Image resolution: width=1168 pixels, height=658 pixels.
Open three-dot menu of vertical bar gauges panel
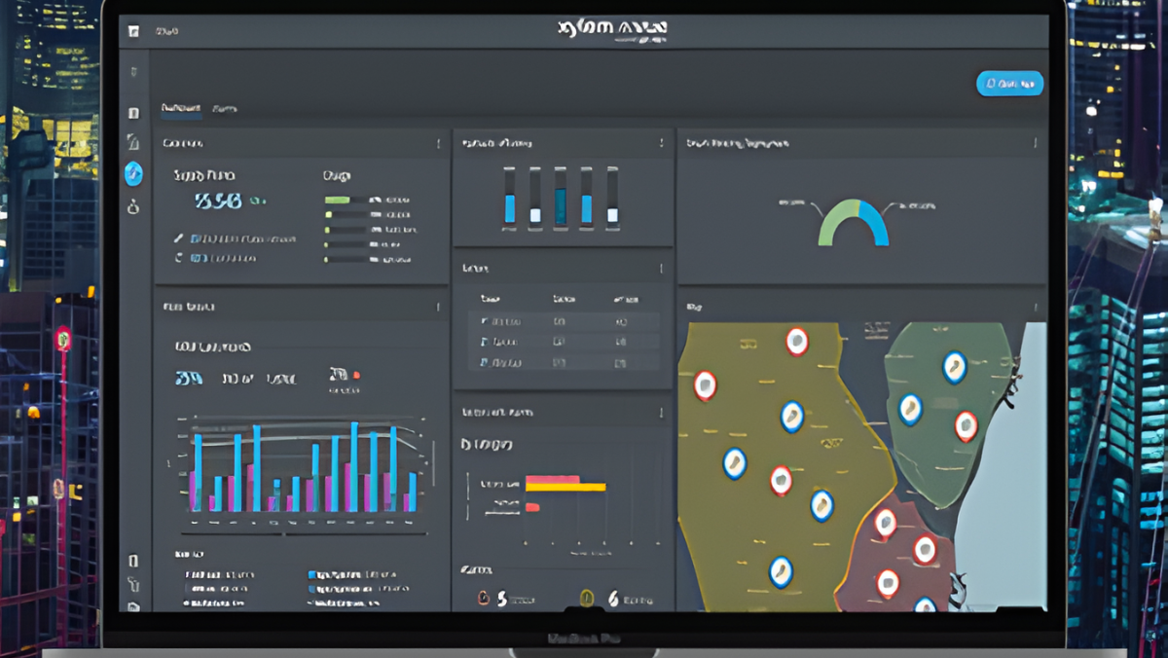coord(662,144)
